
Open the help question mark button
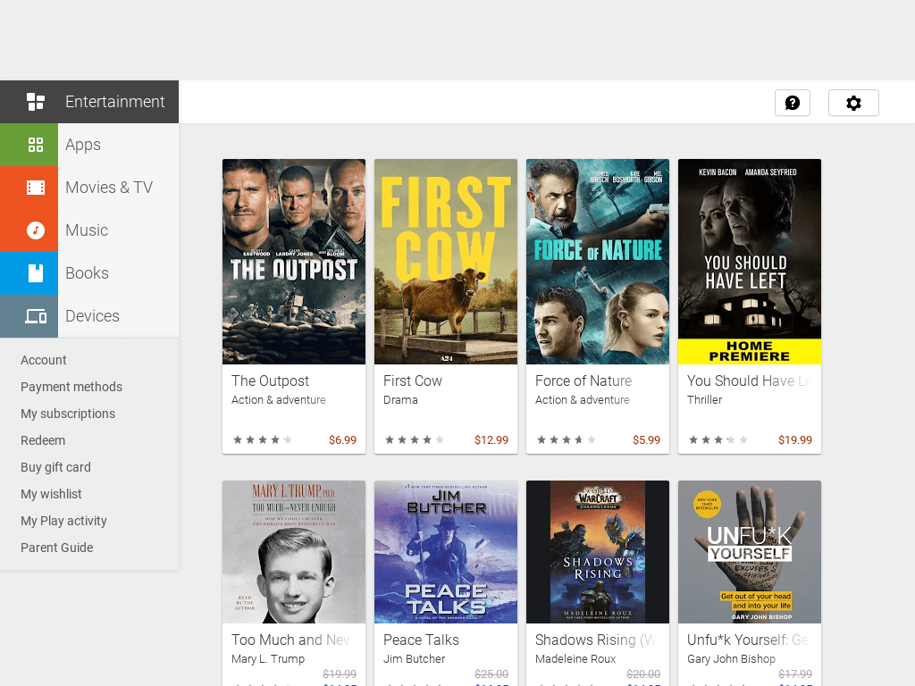tap(793, 104)
